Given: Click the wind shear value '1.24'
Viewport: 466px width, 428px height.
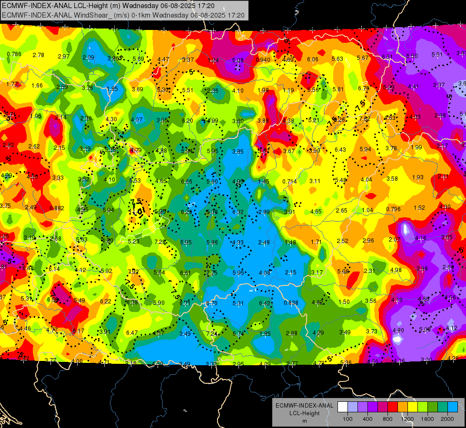Looking at the screenshot, I should [213, 60].
